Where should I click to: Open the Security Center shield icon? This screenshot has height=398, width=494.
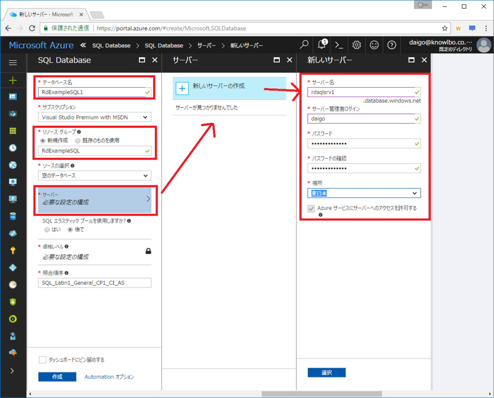pos(13,302)
